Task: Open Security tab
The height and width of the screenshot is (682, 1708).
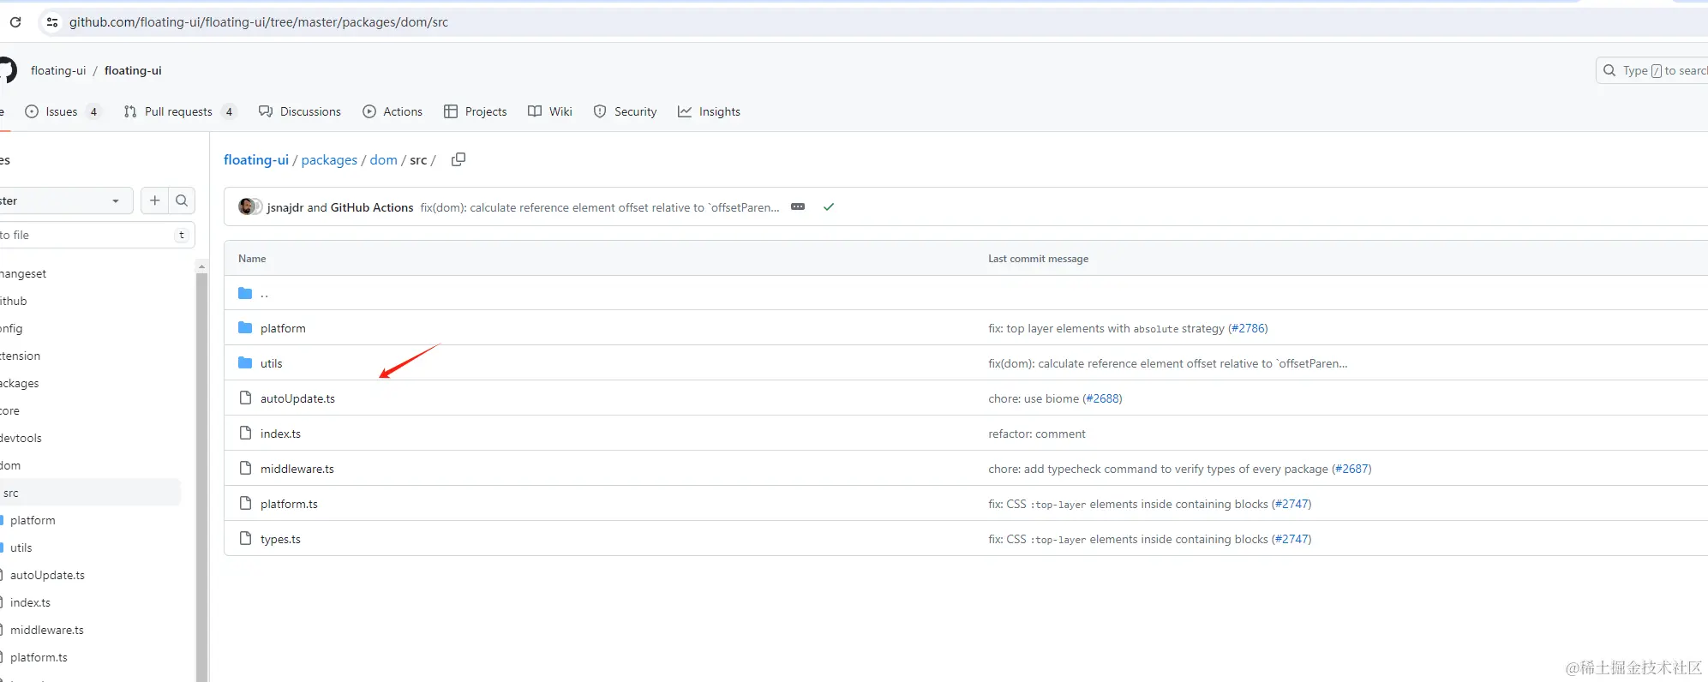Action: click(625, 111)
